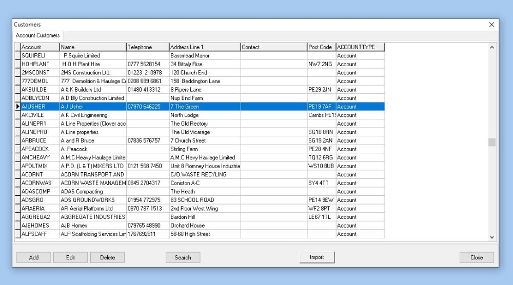Image resolution: width=513 pixels, height=285 pixels.
Task: Click the name ADS GROUNDWORKS
Action: coord(88,200)
